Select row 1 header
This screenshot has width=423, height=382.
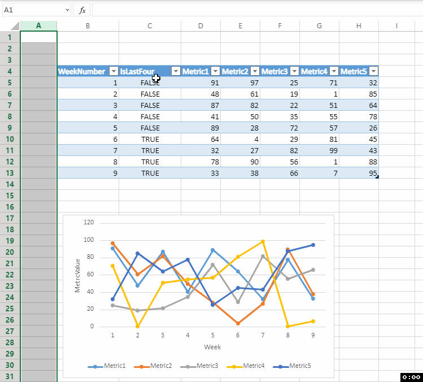(10, 37)
